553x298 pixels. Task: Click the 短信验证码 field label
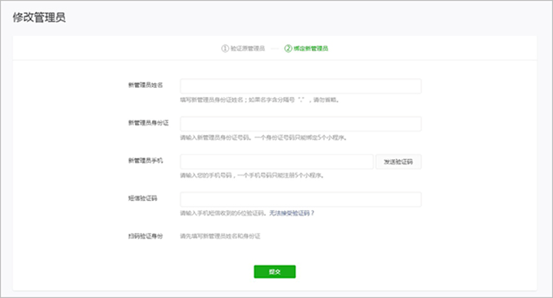point(143,198)
